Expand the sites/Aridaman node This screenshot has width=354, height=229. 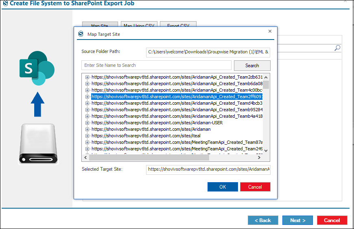click(x=87, y=130)
